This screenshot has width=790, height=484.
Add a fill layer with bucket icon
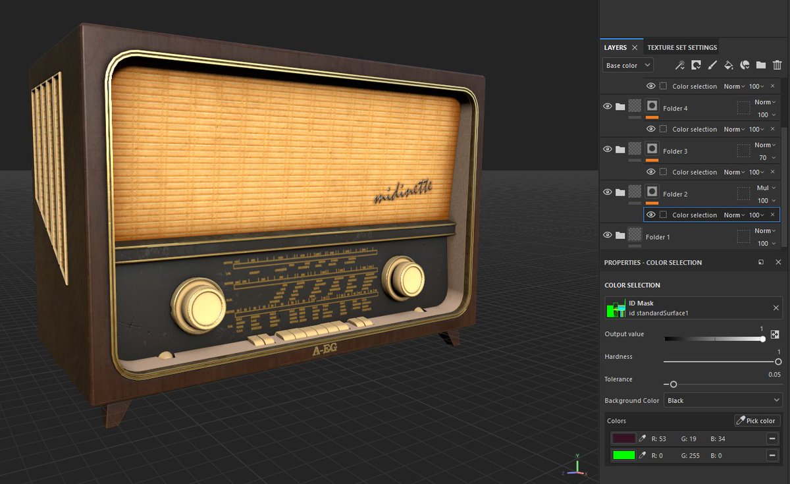[x=729, y=65]
